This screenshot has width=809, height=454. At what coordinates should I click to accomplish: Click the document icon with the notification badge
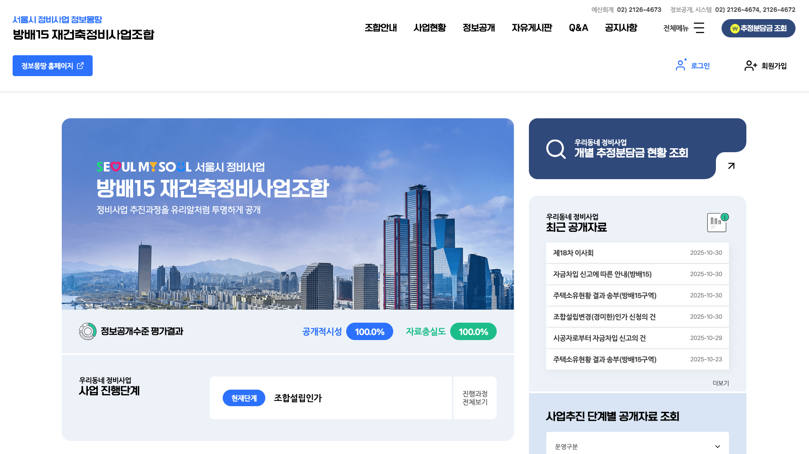click(718, 222)
